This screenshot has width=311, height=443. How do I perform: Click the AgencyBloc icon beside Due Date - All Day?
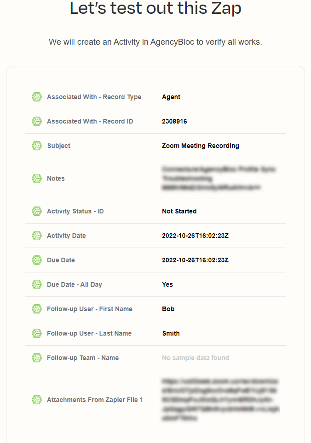tap(37, 284)
